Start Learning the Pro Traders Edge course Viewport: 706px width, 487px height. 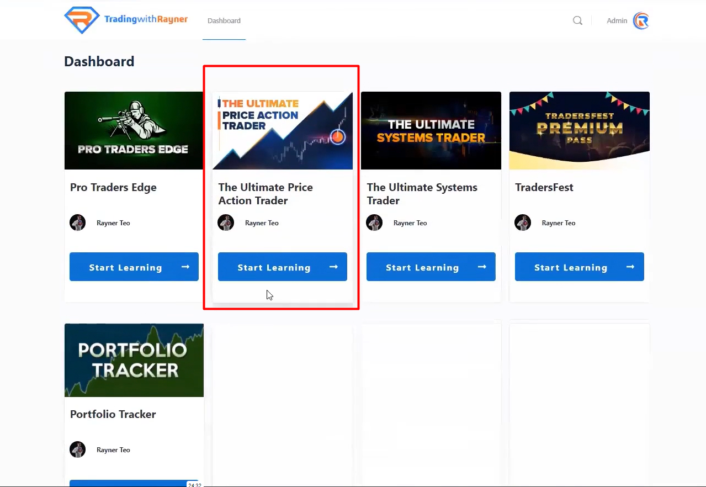(x=134, y=267)
